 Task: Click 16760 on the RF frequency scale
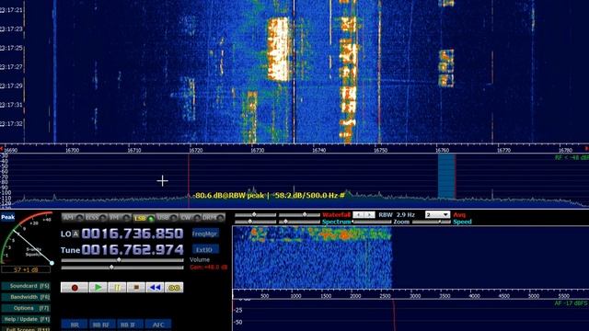tap(442, 150)
